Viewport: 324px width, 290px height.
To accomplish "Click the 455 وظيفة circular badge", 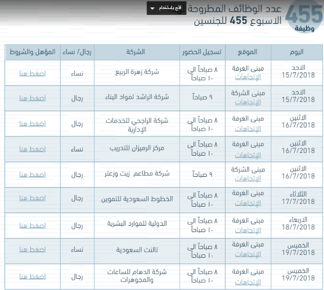I will point(303,17).
